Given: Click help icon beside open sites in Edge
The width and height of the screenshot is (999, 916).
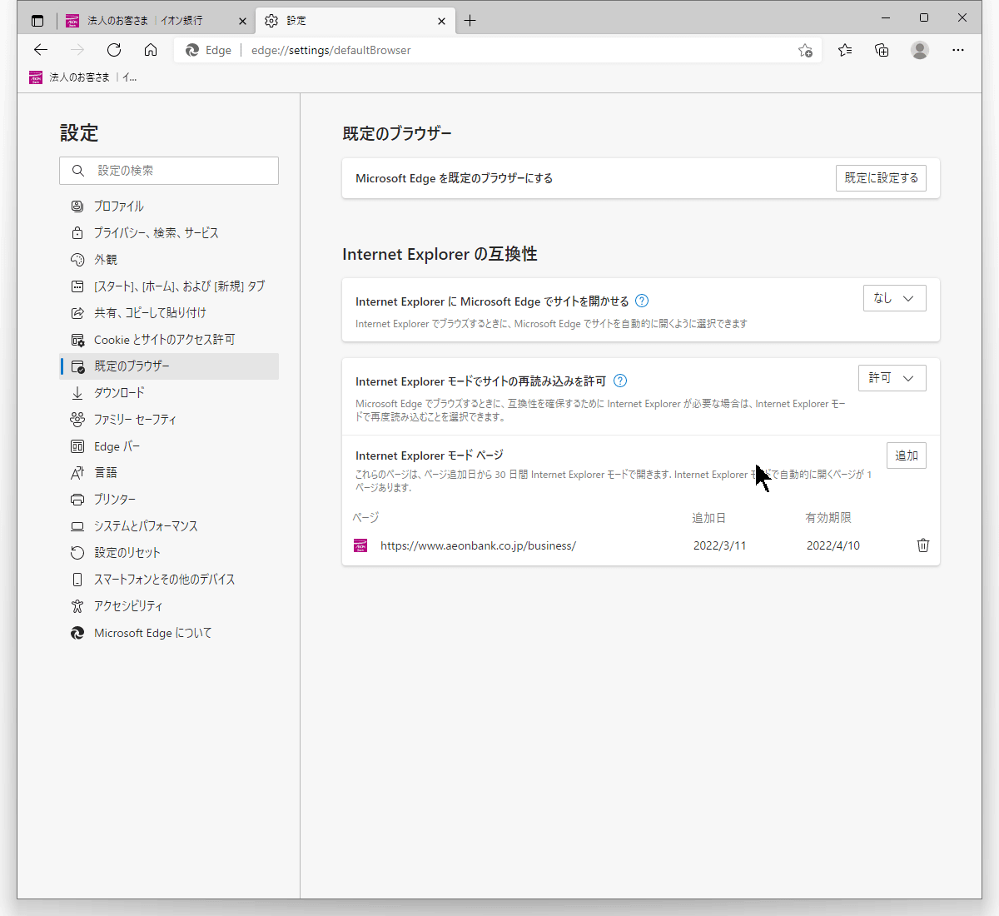Looking at the screenshot, I should click(642, 301).
